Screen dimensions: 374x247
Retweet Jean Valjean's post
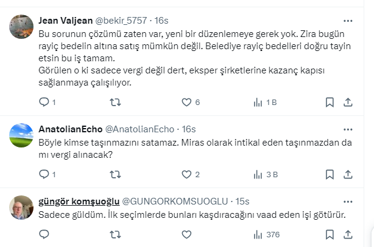tap(115, 102)
